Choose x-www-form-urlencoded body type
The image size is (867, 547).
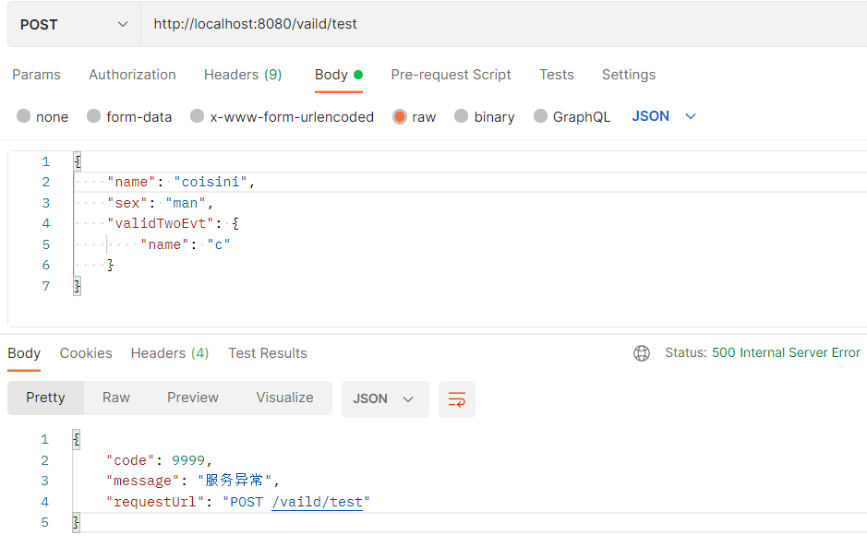pyautogui.click(x=198, y=116)
